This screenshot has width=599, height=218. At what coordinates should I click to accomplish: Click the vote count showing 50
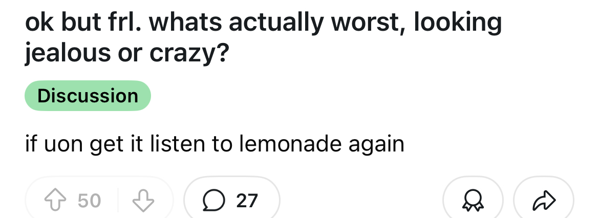point(90,201)
